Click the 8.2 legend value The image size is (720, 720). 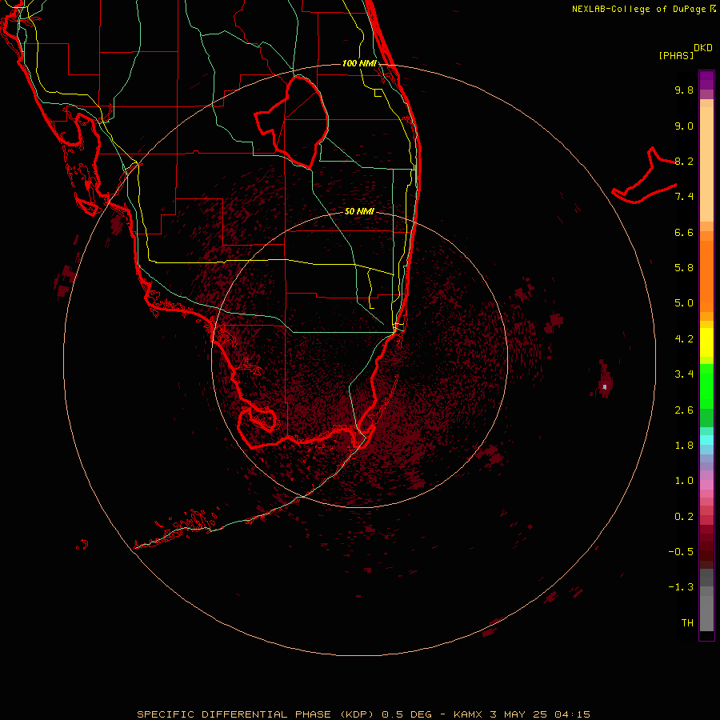pyautogui.click(x=684, y=161)
